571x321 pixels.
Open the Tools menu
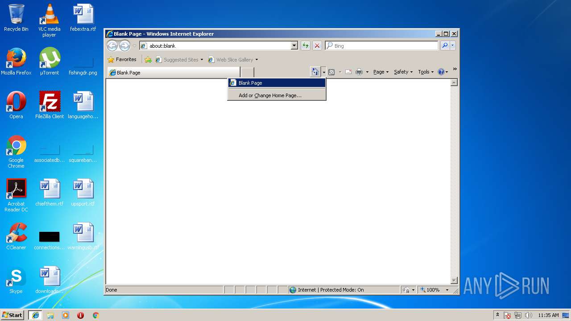tap(426, 72)
